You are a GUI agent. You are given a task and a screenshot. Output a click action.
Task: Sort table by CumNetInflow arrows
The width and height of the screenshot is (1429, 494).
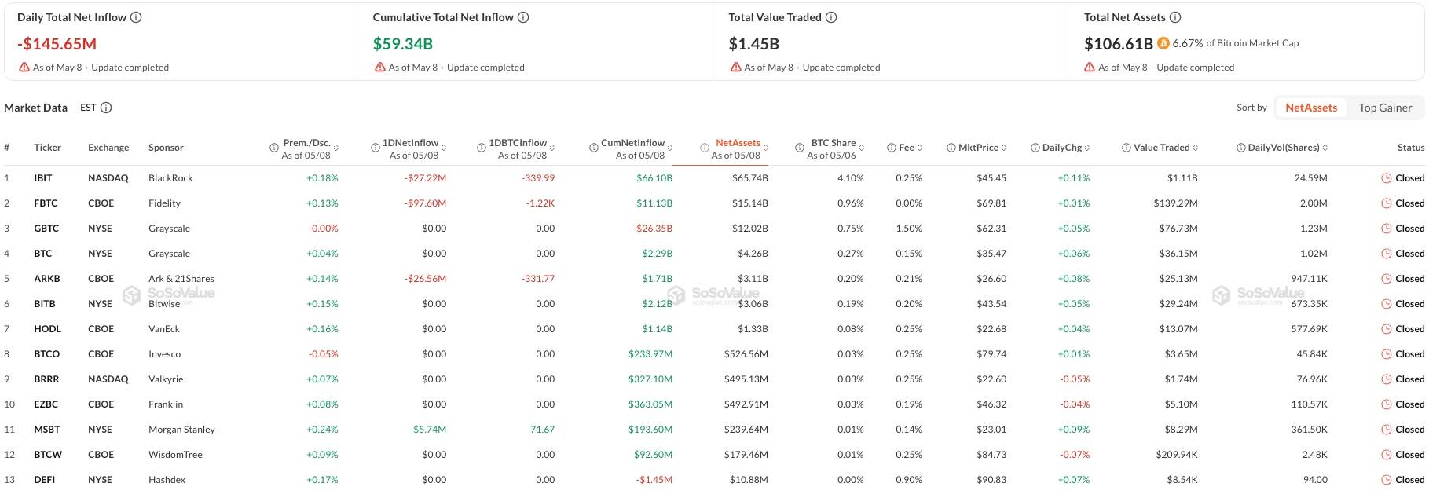670,148
